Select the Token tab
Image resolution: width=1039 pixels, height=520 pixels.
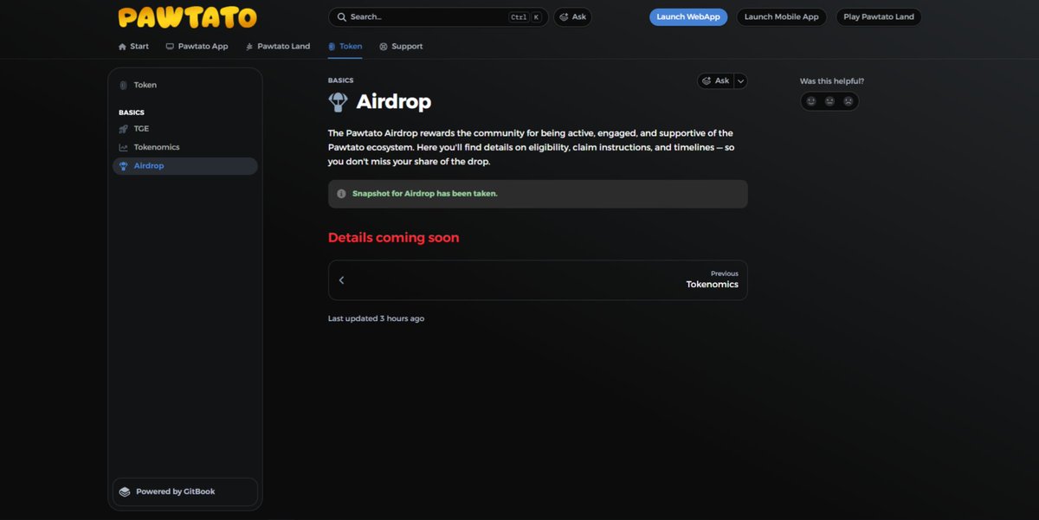[x=345, y=47]
